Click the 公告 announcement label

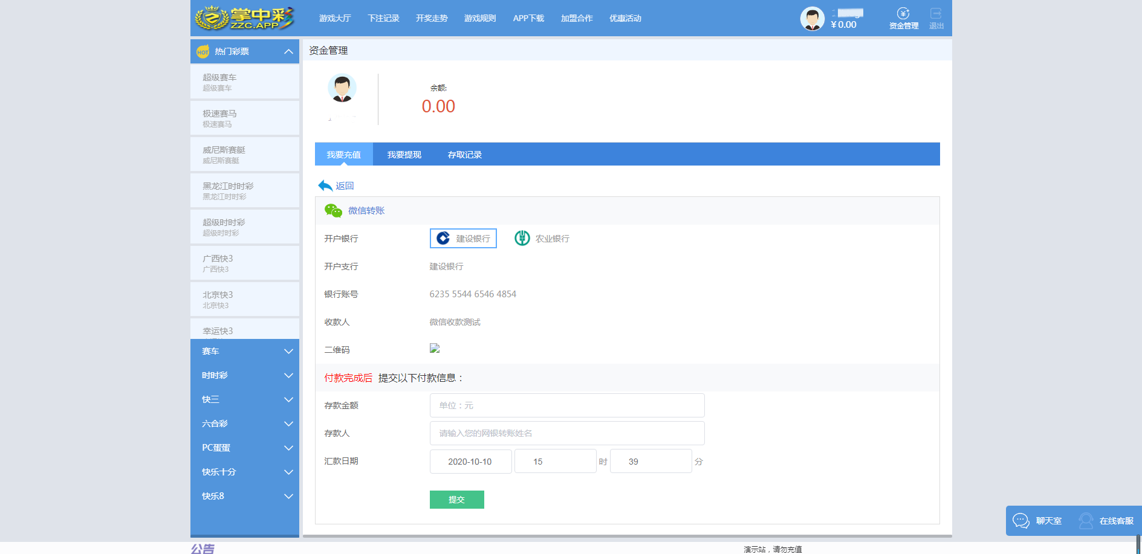coord(203,549)
